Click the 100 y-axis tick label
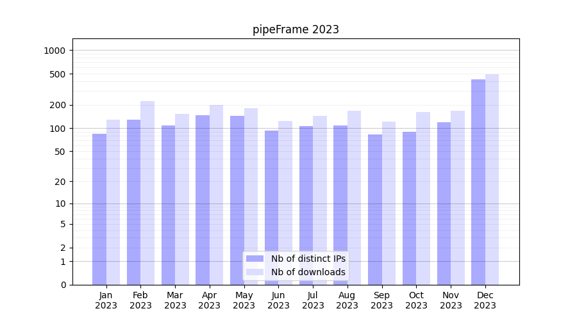This screenshot has width=577, height=320. click(x=57, y=129)
